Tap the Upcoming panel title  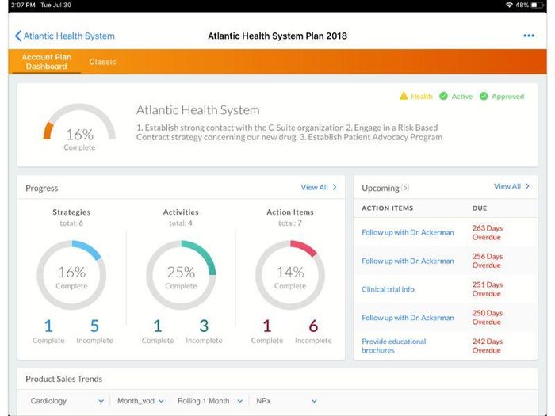pos(381,189)
